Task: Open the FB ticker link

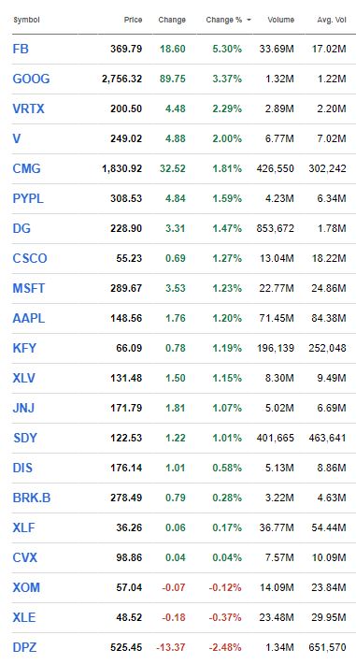Action: pos(21,49)
